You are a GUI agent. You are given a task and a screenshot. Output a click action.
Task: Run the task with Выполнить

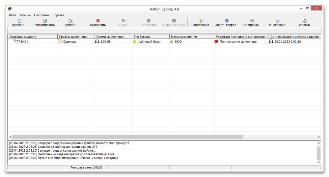point(98,23)
